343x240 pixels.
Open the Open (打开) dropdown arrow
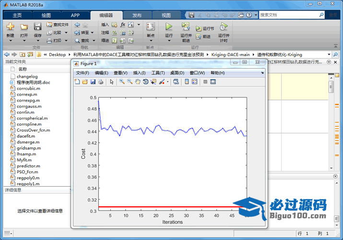click(x=24, y=41)
